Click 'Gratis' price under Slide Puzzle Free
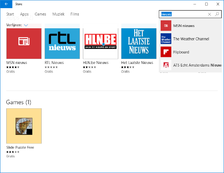 click(11, 156)
